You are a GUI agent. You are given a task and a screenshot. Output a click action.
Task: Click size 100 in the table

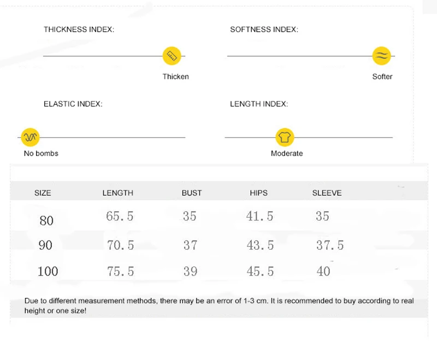coord(48,272)
